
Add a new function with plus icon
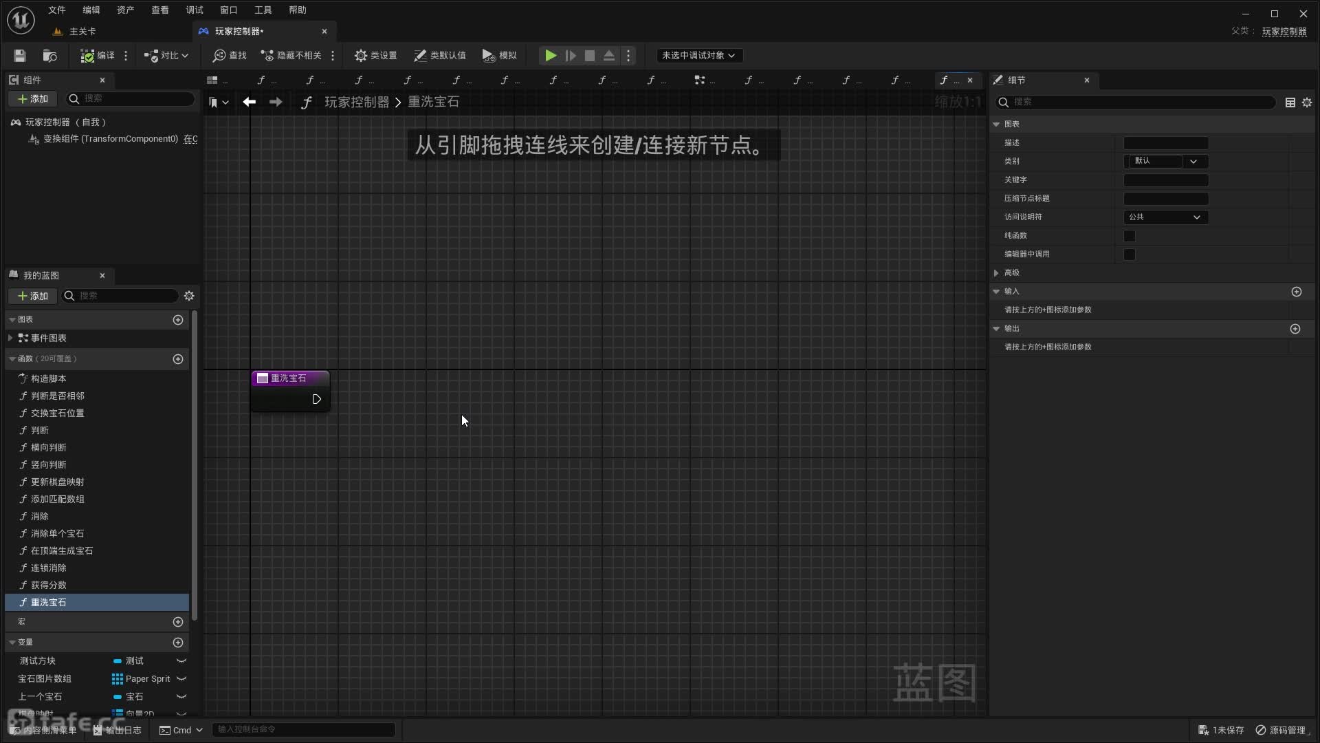178,359
